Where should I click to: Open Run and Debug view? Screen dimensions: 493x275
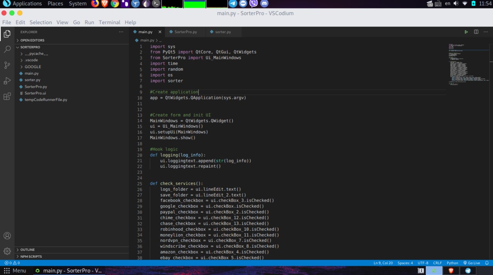point(7,81)
